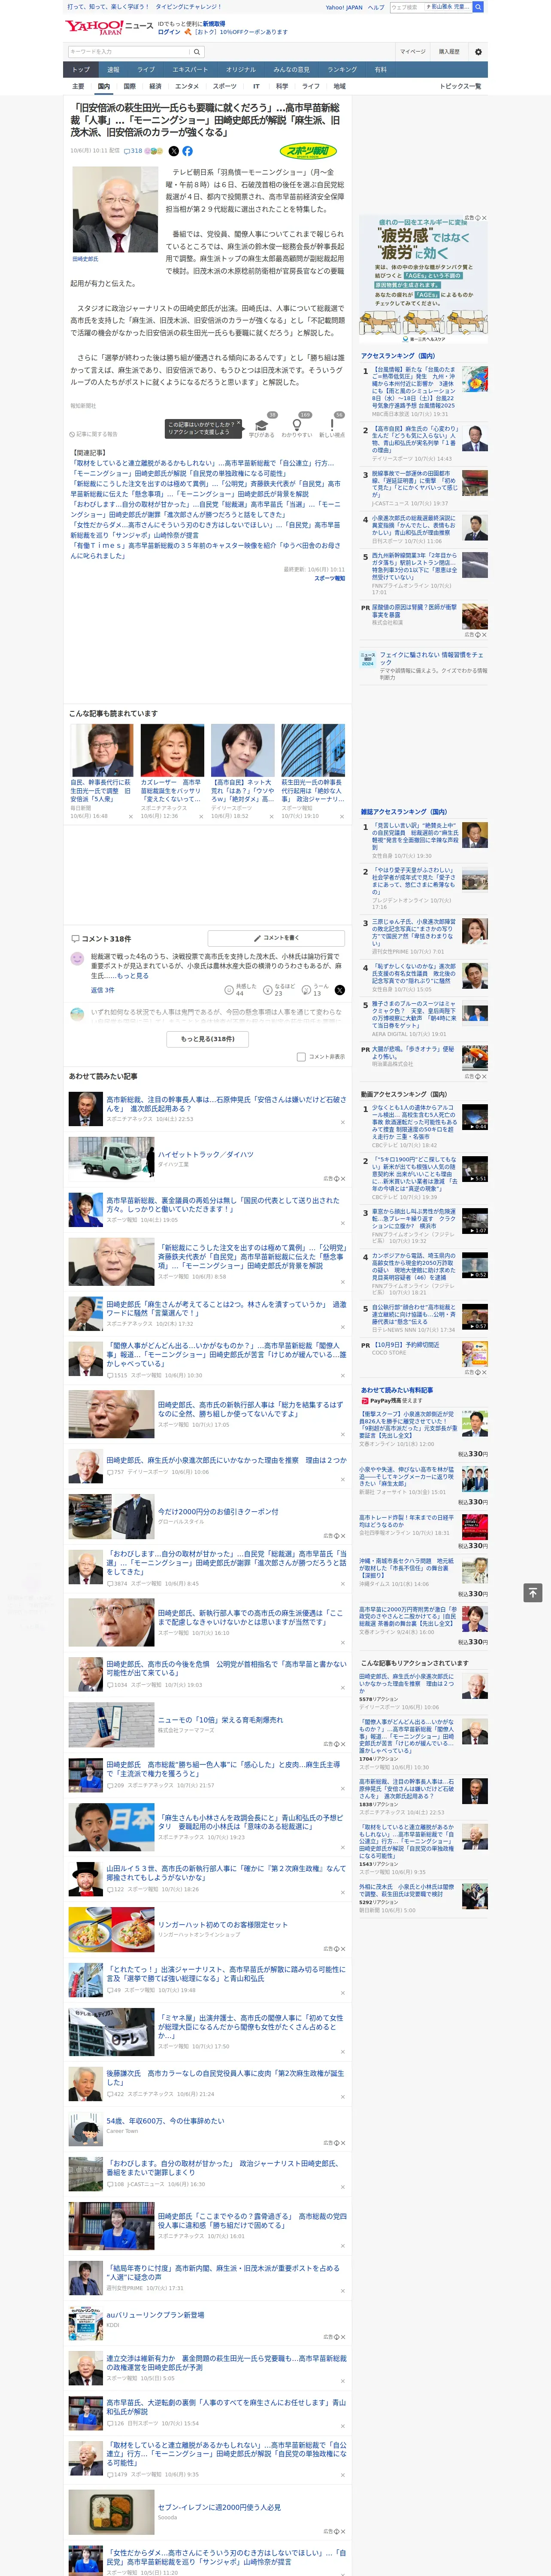
Task: Close the 尿酸値 ad with ✕
Action: [x=484, y=634]
